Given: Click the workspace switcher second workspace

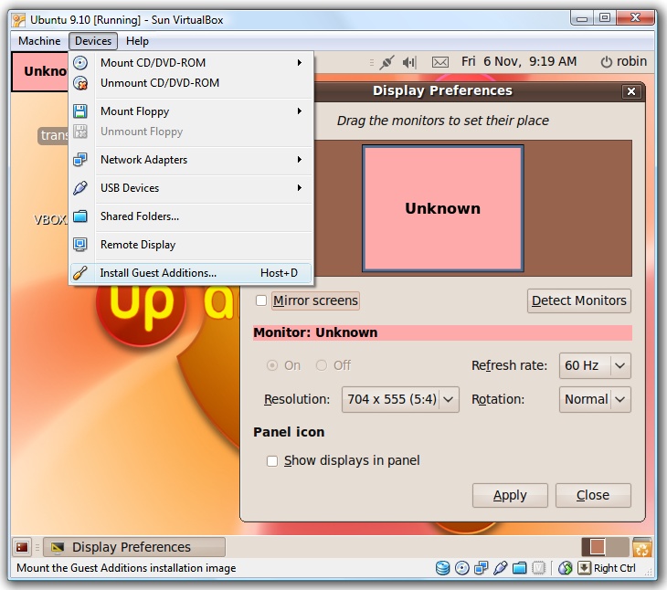Looking at the screenshot, I should point(618,547).
